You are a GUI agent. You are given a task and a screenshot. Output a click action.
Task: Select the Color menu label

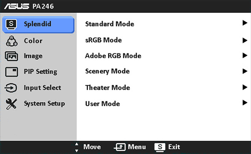pyautogui.click(x=33, y=41)
